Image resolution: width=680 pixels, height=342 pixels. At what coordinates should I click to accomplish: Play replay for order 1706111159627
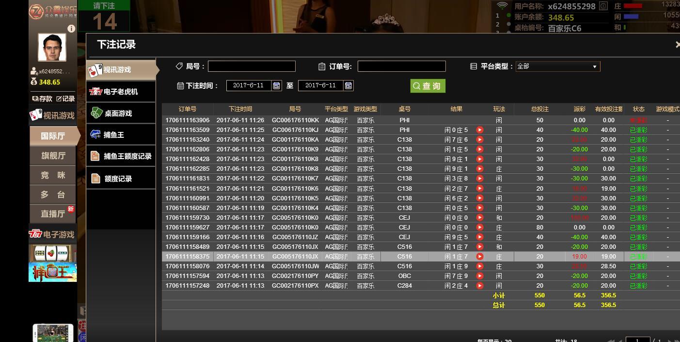[x=479, y=227]
